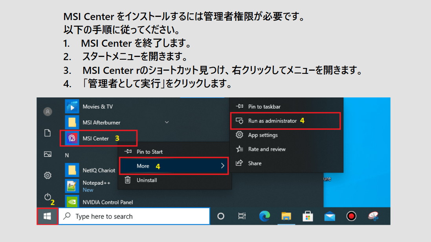The width and height of the screenshot is (431, 242).
Task: Click the MSI Afterburner folder icon
Action: coord(72,123)
